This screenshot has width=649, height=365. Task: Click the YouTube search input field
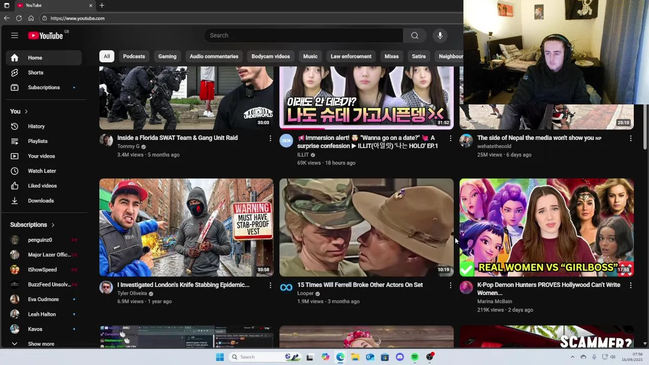pyautogui.click(x=304, y=35)
